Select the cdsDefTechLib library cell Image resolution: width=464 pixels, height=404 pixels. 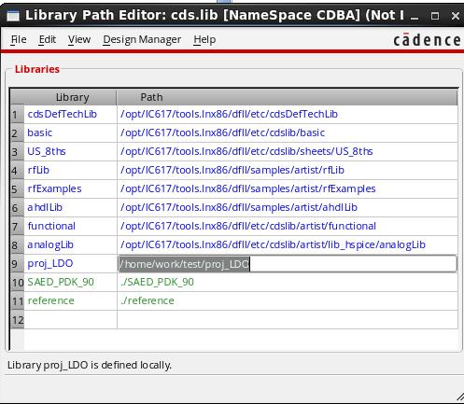point(70,115)
